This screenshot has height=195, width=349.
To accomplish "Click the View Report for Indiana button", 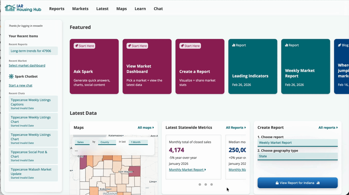I will point(297,183).
